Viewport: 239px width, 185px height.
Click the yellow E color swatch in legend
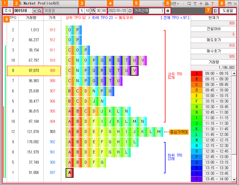pyautogui.click(x=197, y=96)
